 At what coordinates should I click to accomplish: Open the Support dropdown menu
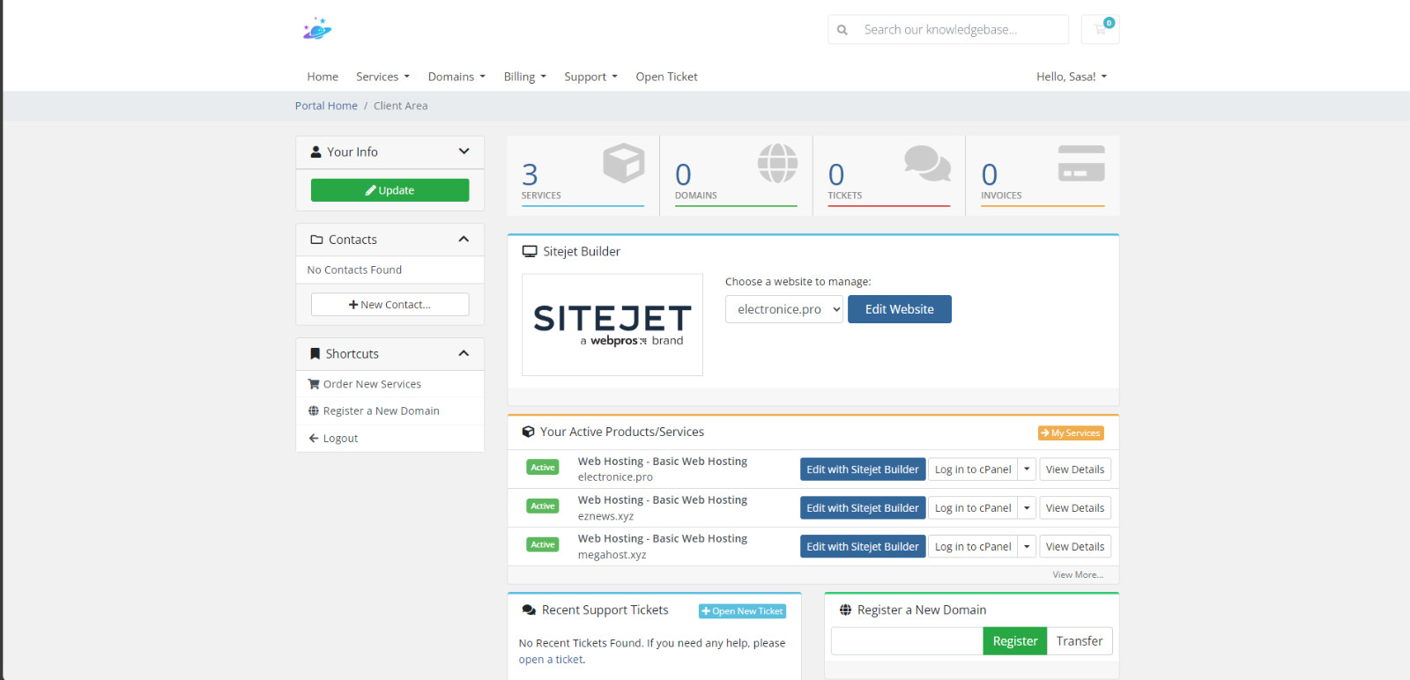point(590,77)
